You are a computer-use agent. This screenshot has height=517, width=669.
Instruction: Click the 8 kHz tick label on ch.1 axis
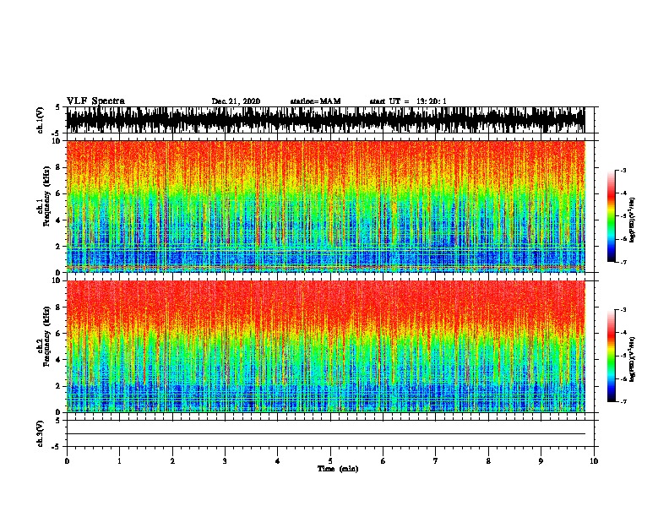[59, 167]
